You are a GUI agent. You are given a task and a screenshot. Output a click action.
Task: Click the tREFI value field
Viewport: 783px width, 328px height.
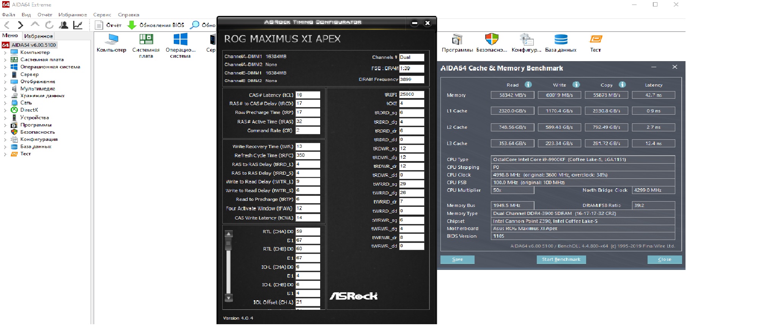click(x=412, y=94)
